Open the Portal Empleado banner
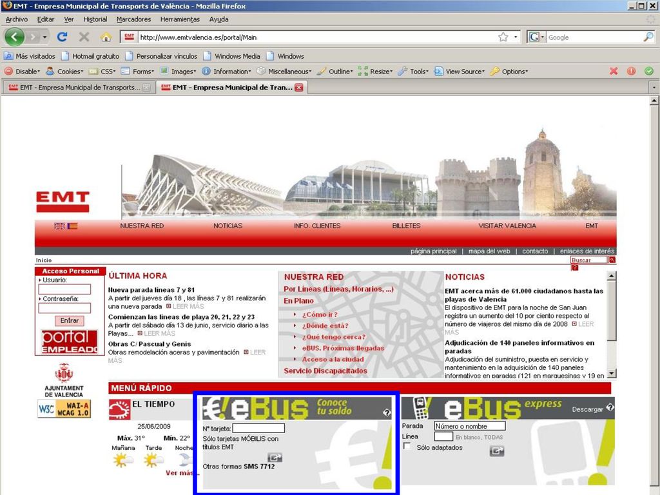The height and width of the screenshot is (495, 660). click(x=70, y=342)
